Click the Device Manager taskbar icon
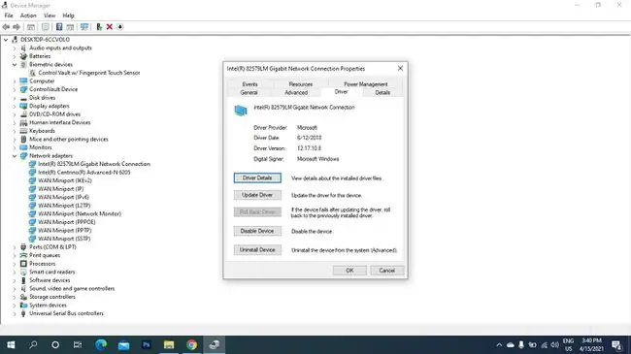 pyautogui.click(x=215, y=344)
